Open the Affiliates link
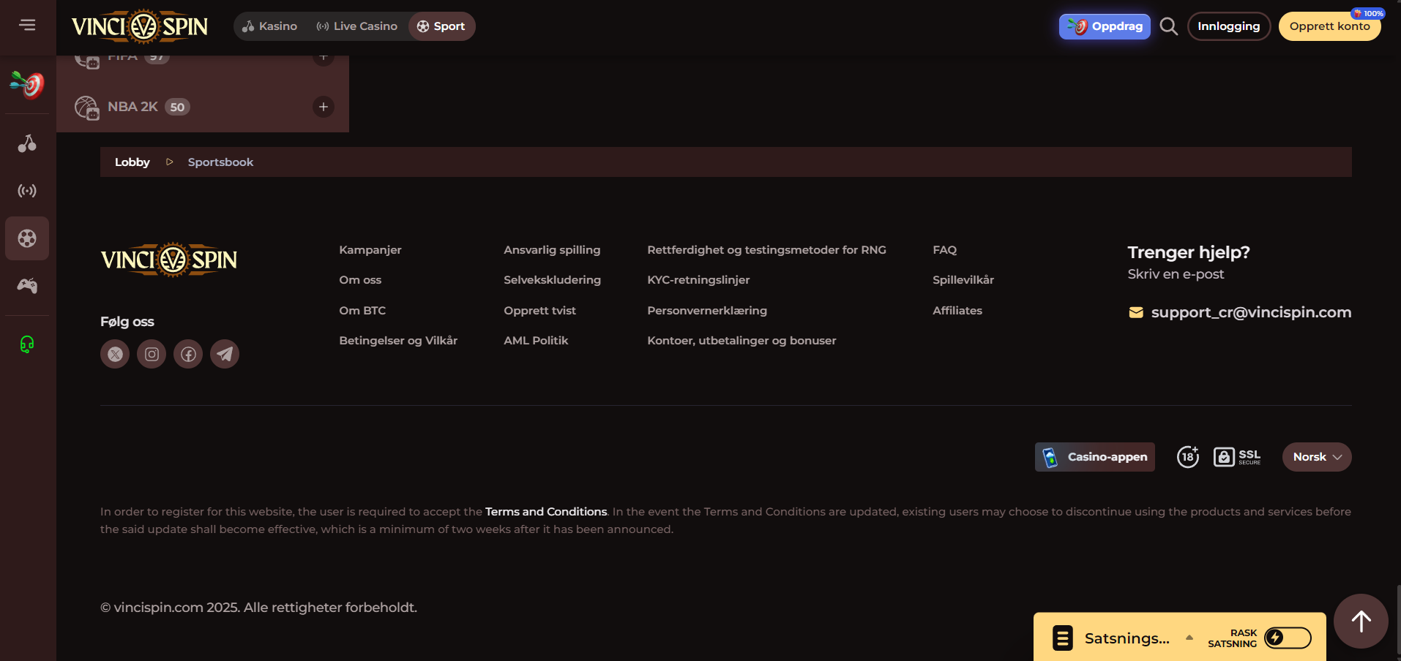The image size is (1401, 661). point(957,311)
